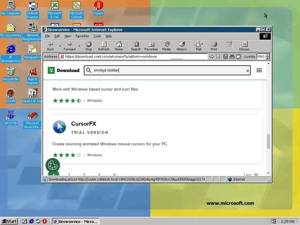The image size is (300, 225).
Task: Select My Computer desktop icon
Action: click(11, 8)
